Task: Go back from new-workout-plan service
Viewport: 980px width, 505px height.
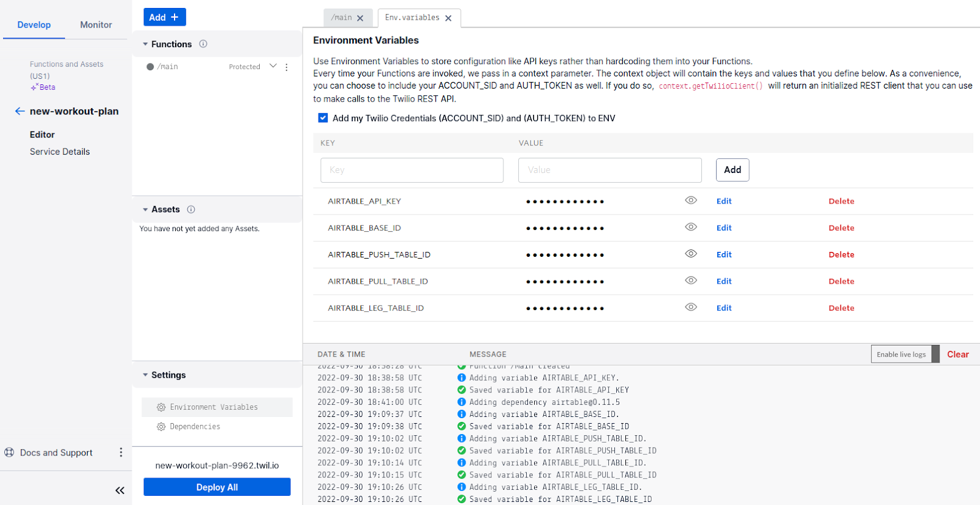Action: pos(20,111)
